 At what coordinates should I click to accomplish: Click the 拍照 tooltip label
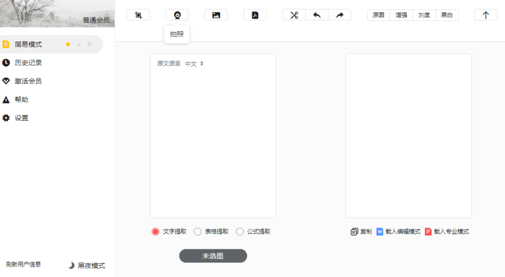(x=177, y=34)
